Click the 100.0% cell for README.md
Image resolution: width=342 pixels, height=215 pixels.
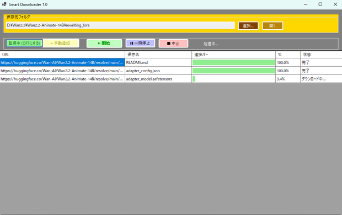(288, 63)
